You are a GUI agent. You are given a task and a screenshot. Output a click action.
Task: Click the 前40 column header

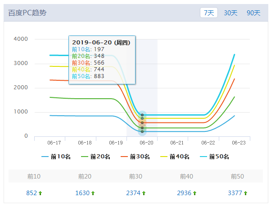(x=186, y=176)
